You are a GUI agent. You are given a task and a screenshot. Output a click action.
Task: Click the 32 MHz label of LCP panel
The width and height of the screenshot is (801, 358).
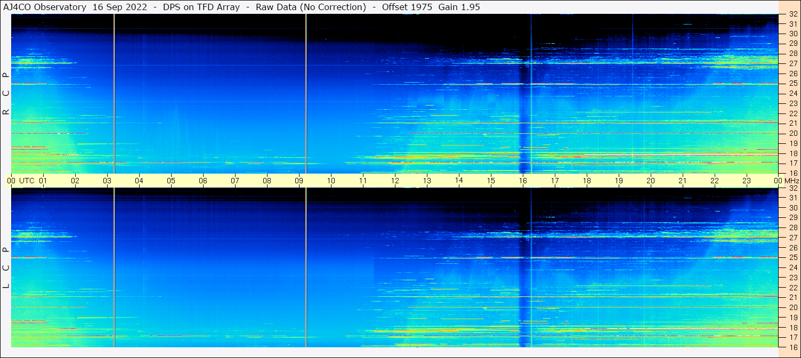792,188
